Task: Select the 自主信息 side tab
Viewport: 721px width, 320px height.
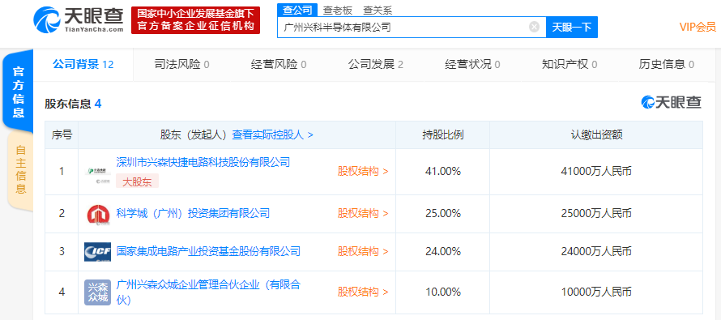Action: pyautogui.click(x=20, y=169)
